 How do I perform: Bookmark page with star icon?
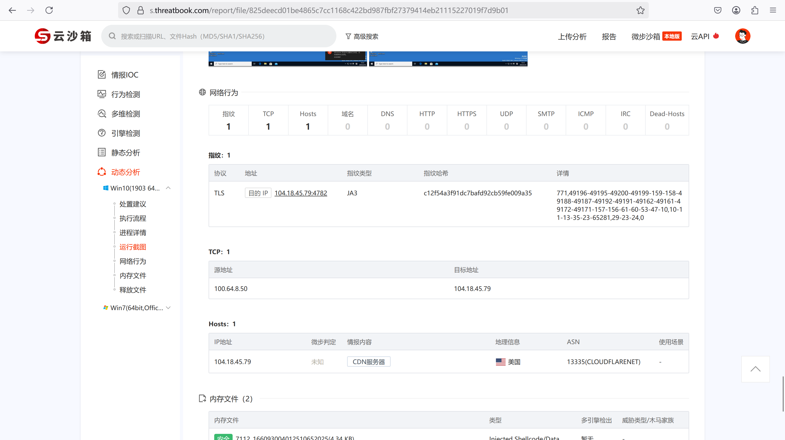(x=640, y=10)
